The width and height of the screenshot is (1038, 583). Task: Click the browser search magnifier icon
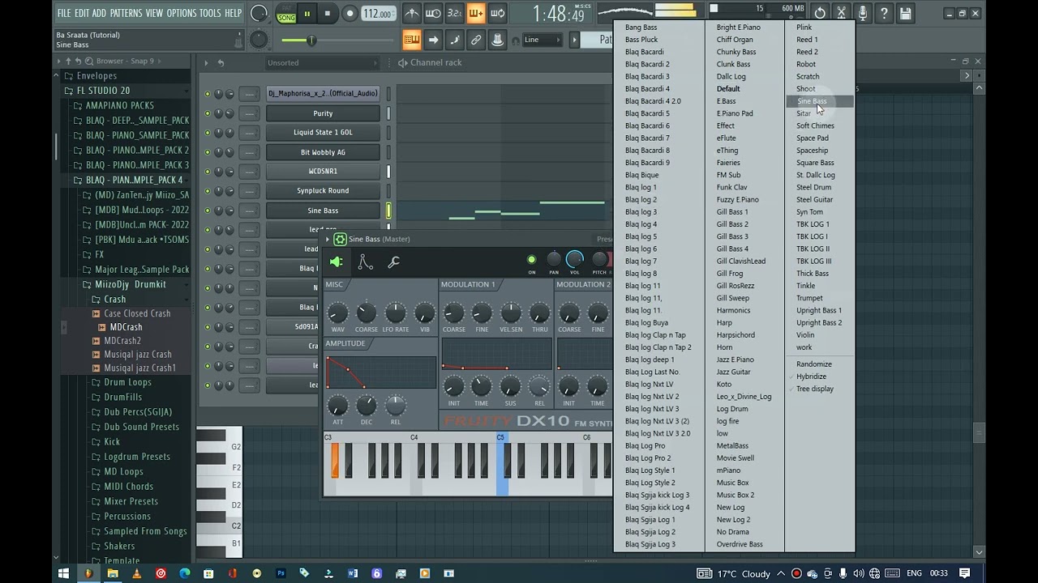pyautogui.click(x=89, y=61)
